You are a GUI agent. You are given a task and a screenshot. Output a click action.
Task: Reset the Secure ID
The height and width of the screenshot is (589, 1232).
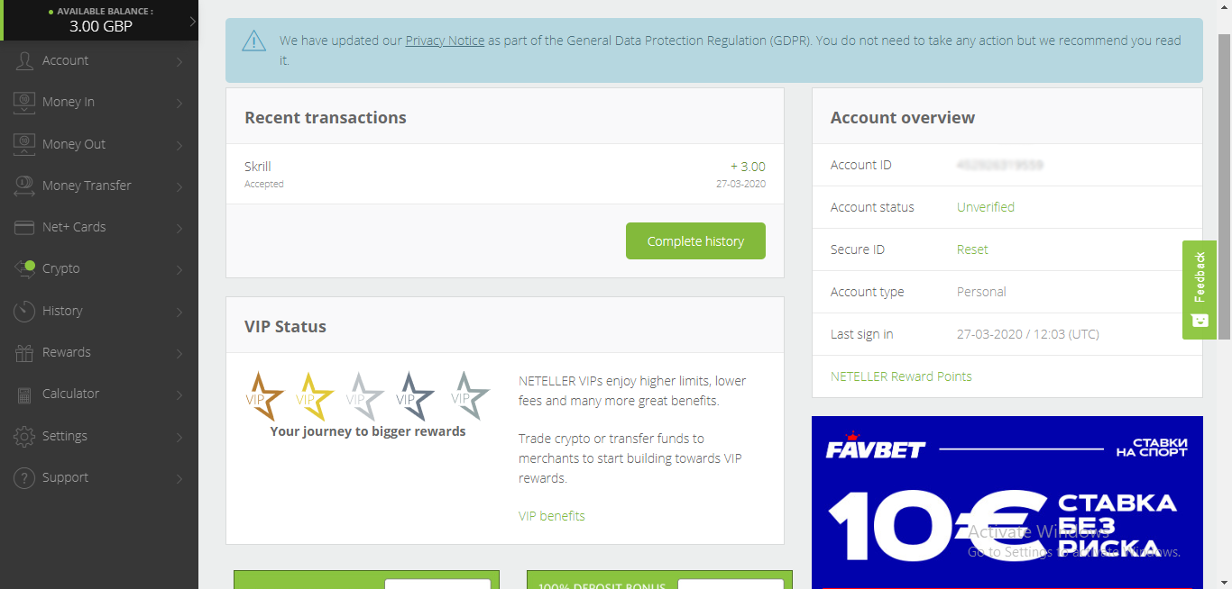pos(972,249)
